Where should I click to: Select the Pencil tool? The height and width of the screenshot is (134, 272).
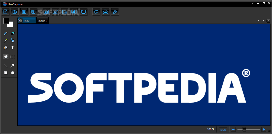pyautogui.click(x=6, y=33)
